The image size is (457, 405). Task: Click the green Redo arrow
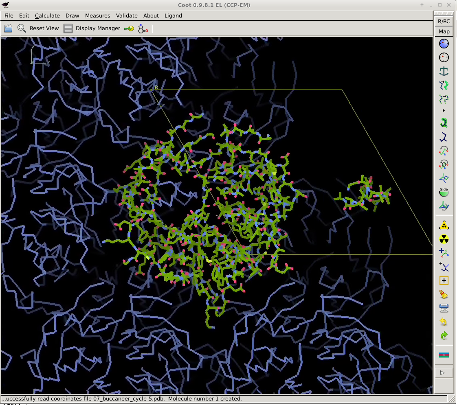coord(444,336)
